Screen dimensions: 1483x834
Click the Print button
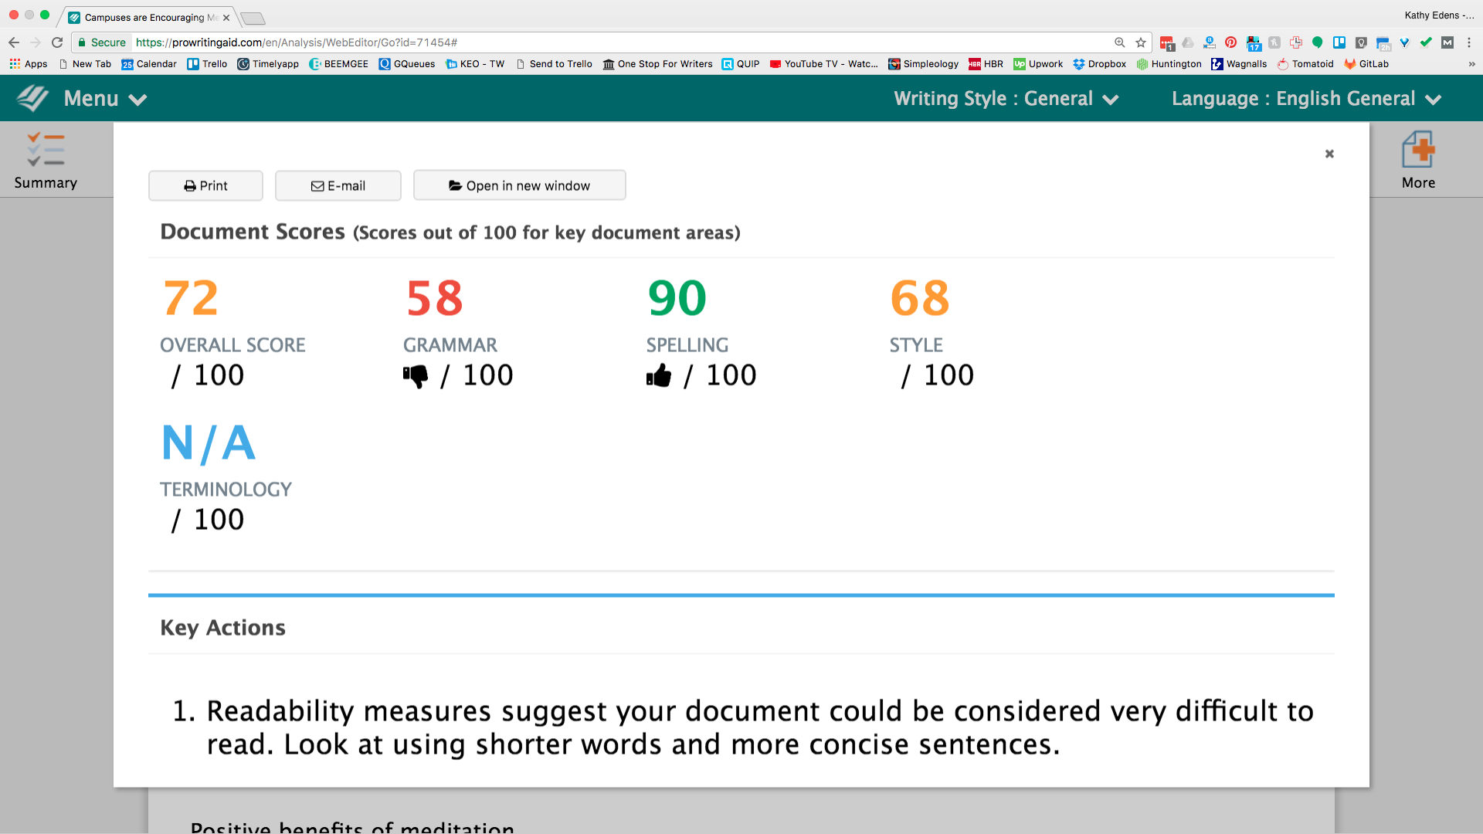tap(205, 185)
